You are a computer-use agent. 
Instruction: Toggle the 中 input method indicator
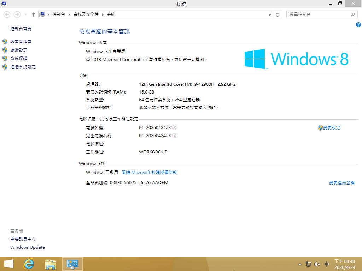[x=327, y=264]
